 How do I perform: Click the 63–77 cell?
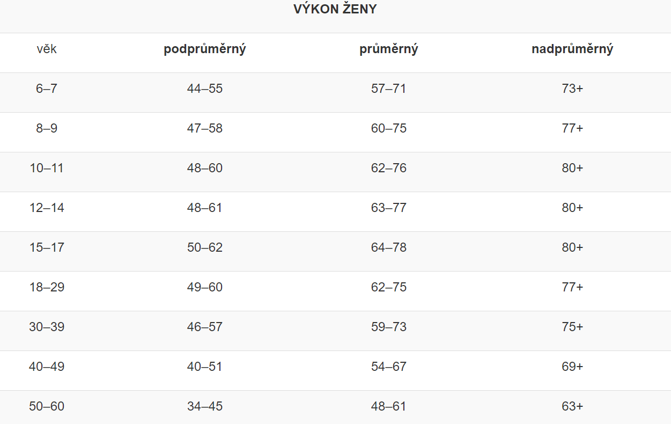tap(389, 208)
